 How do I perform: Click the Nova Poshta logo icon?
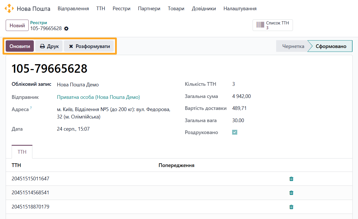tap(9, 9)
